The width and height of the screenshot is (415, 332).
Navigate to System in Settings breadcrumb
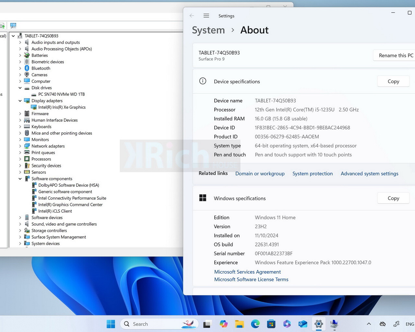[208, 30]
